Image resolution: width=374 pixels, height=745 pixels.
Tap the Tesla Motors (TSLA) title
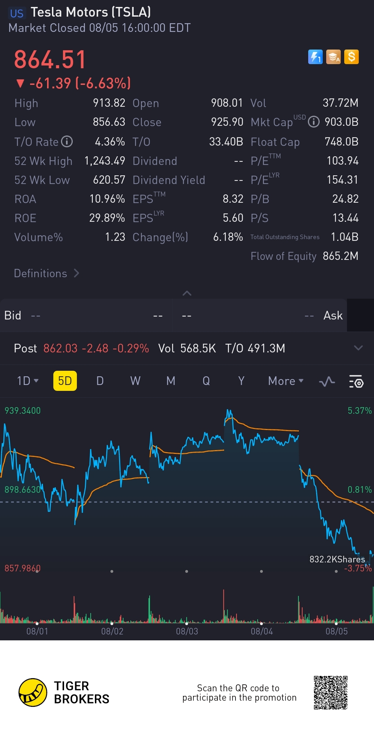pos(91,12)
